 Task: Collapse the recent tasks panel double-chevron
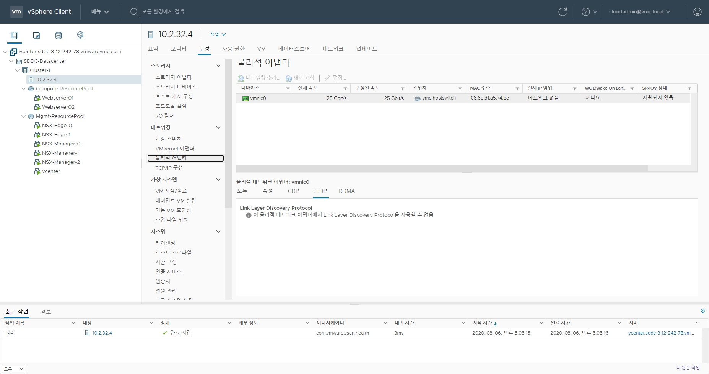pyautogui.click(x=703, y=310)
